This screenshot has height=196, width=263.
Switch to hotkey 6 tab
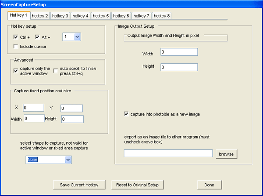click(121, 16)
